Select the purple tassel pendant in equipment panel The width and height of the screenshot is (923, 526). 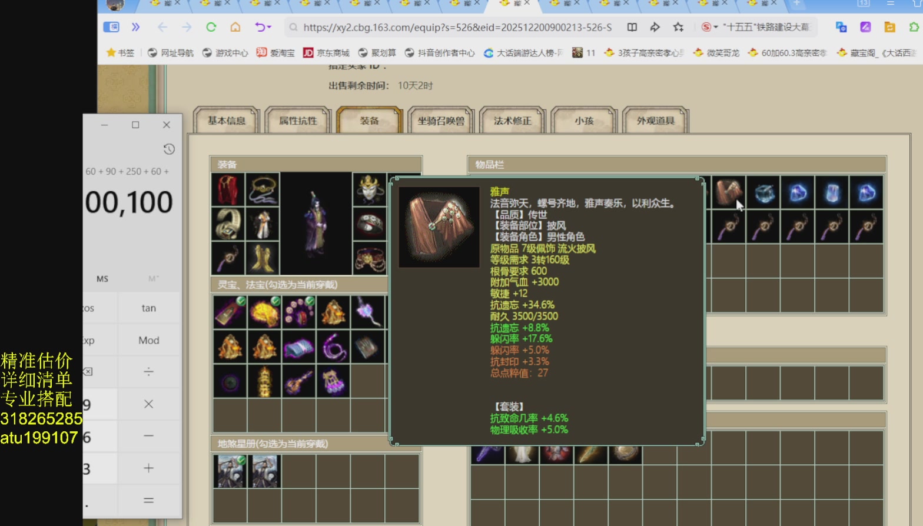click(x=228, y=258)
